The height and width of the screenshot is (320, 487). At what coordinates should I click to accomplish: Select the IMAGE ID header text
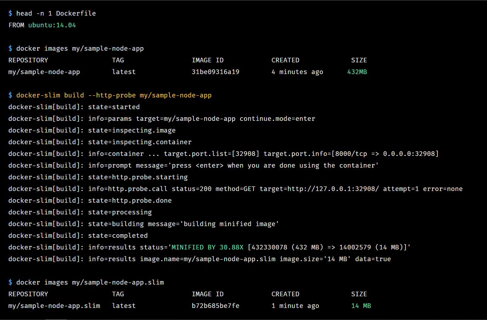pyautogui.click(x=208, y=60)
